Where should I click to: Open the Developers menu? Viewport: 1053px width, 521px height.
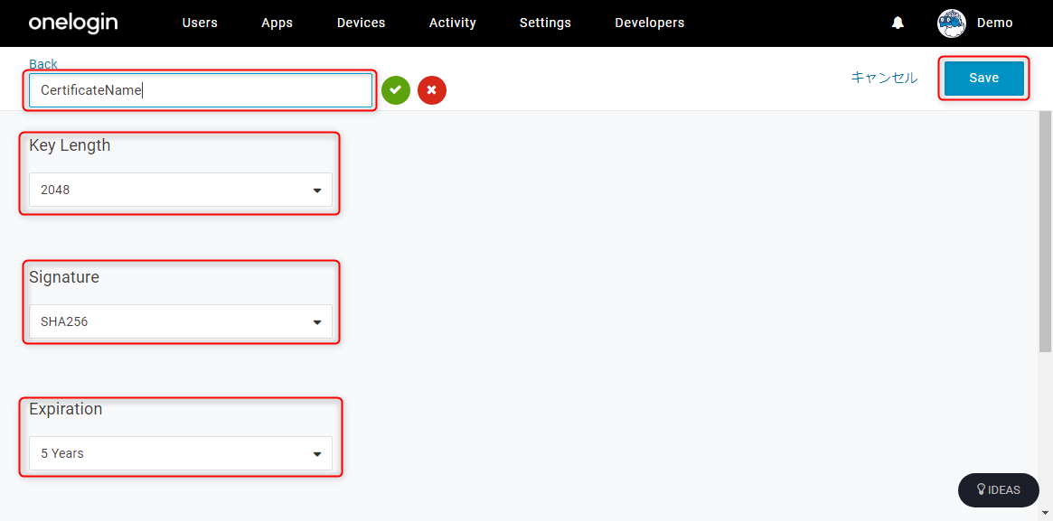[649, 23]
